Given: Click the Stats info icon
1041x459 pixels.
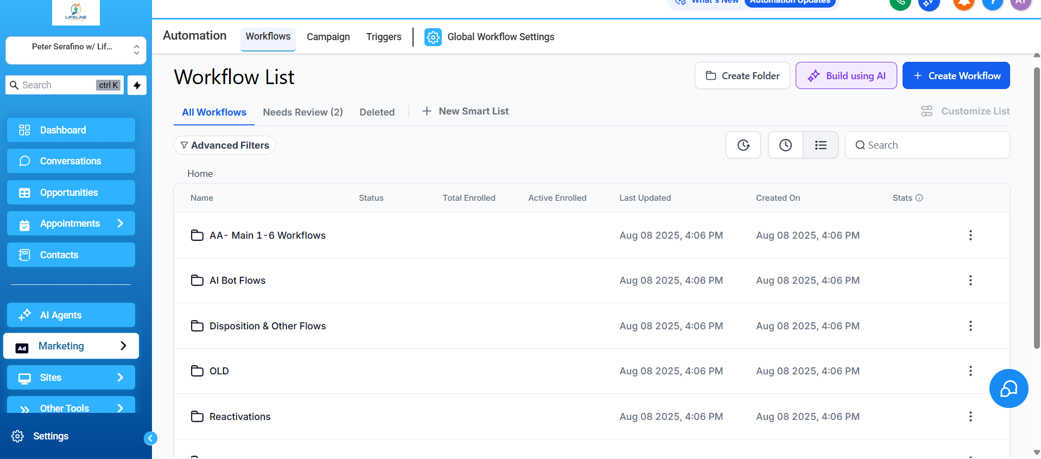Looking at the screenshot, I should pyautogui.click(x=919, y=198).
